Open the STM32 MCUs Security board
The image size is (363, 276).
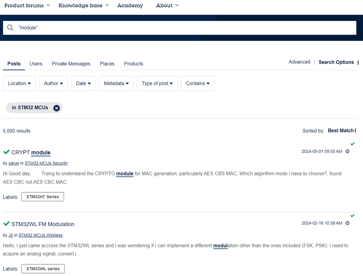pos(46,163)
